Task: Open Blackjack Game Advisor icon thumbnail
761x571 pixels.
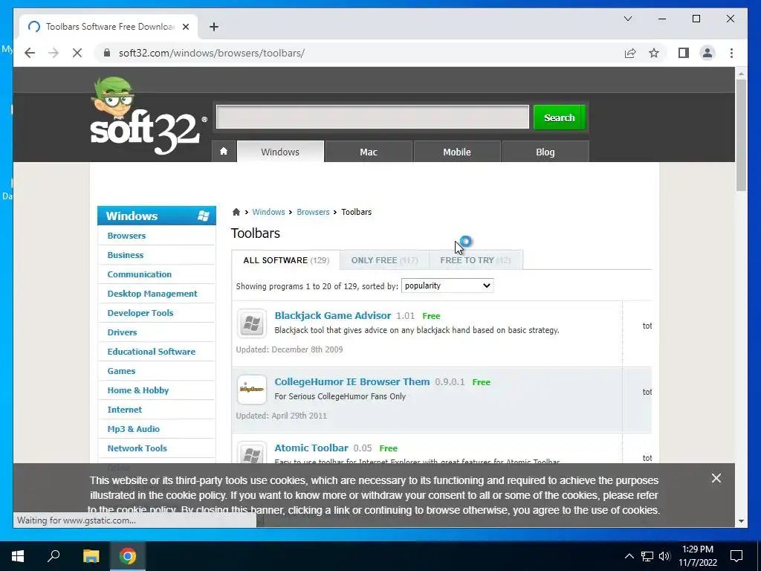Action: click(251, 323)
